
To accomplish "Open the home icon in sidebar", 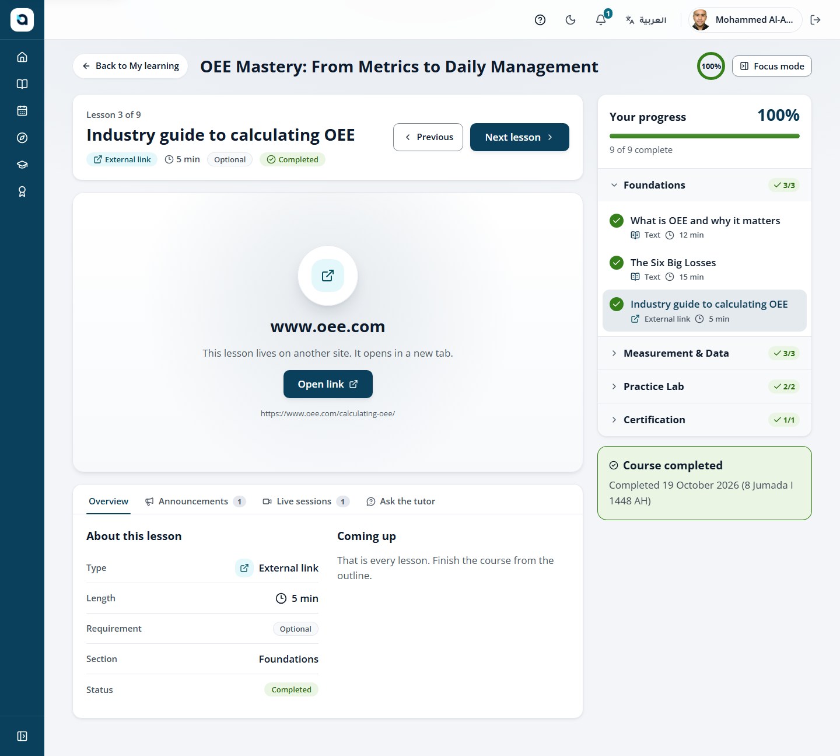I will tap(22, 57).
